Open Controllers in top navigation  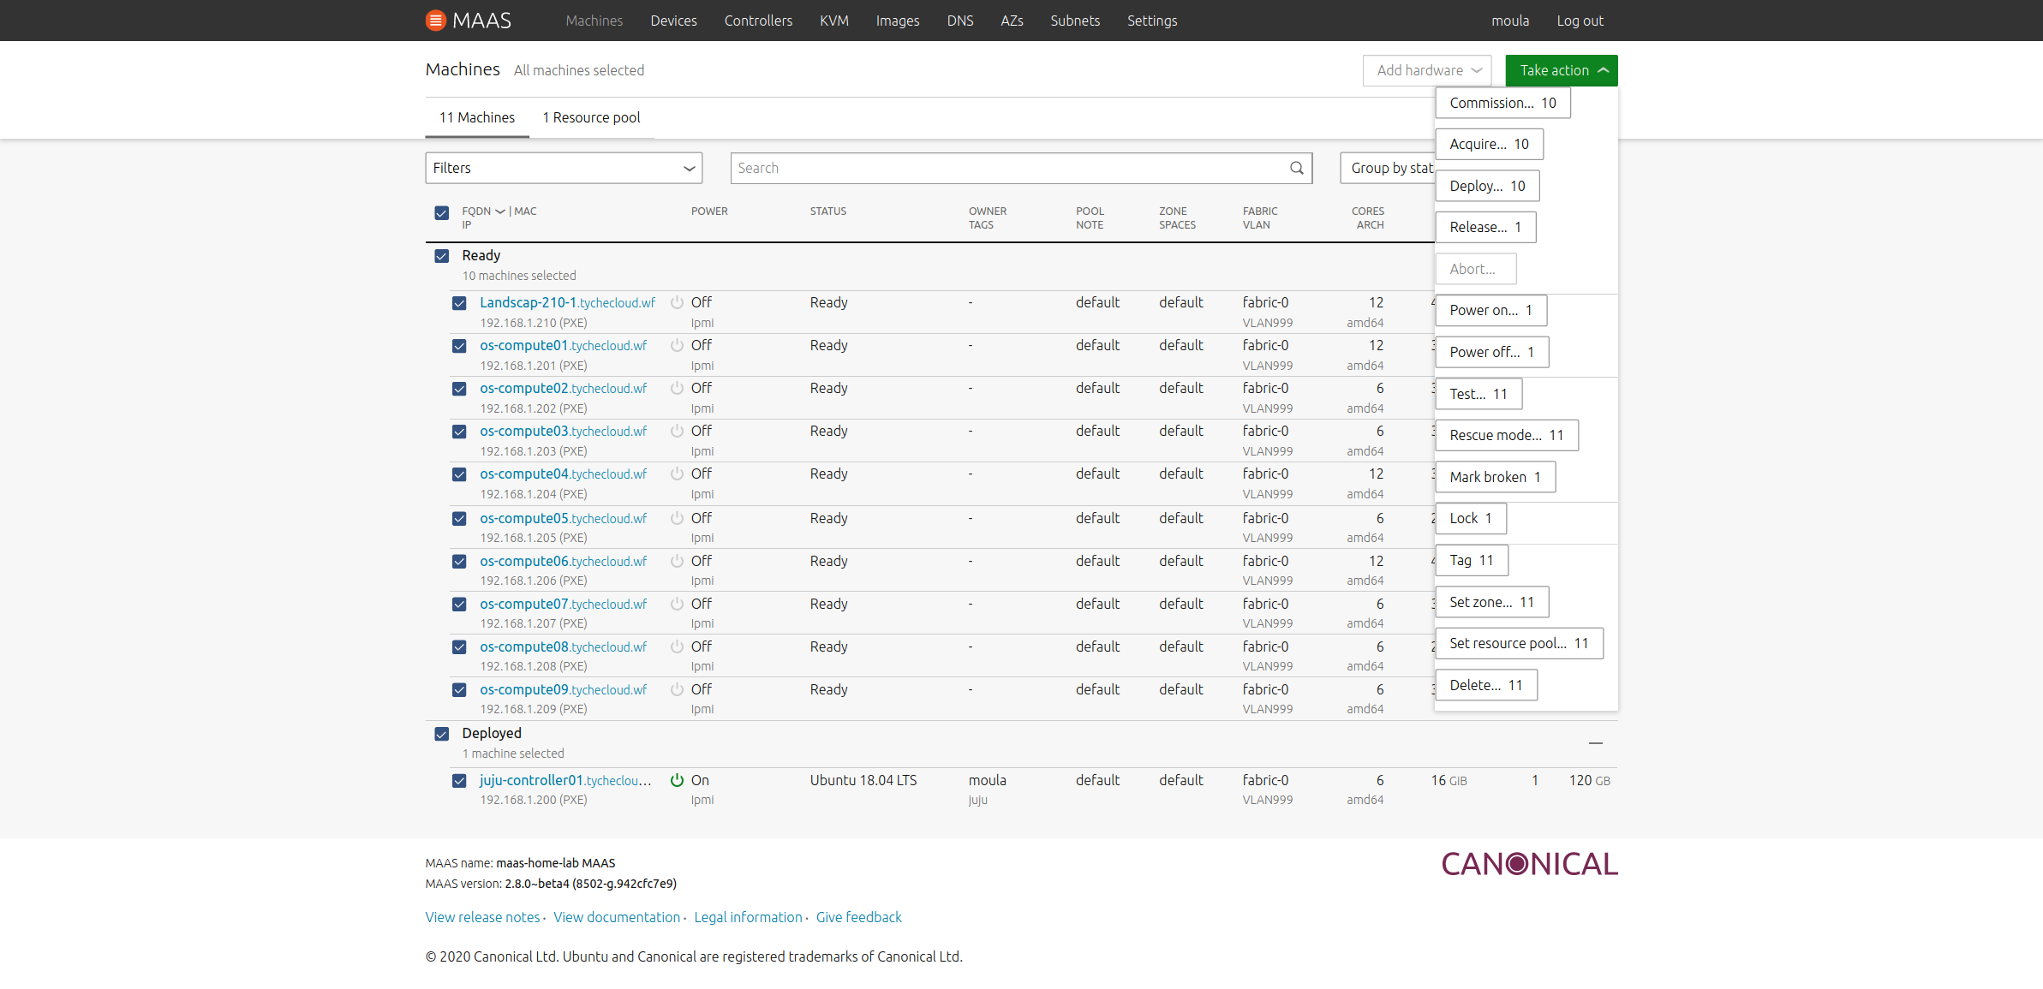pyautogui.click(x=758, y=21)
